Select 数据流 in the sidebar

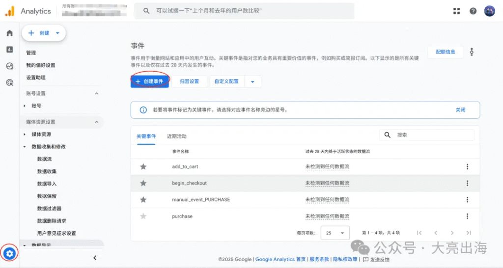pos(44,159)
